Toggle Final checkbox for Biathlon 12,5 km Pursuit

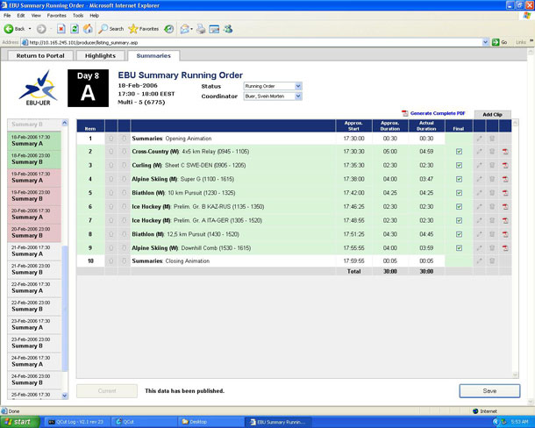[459, 234]
